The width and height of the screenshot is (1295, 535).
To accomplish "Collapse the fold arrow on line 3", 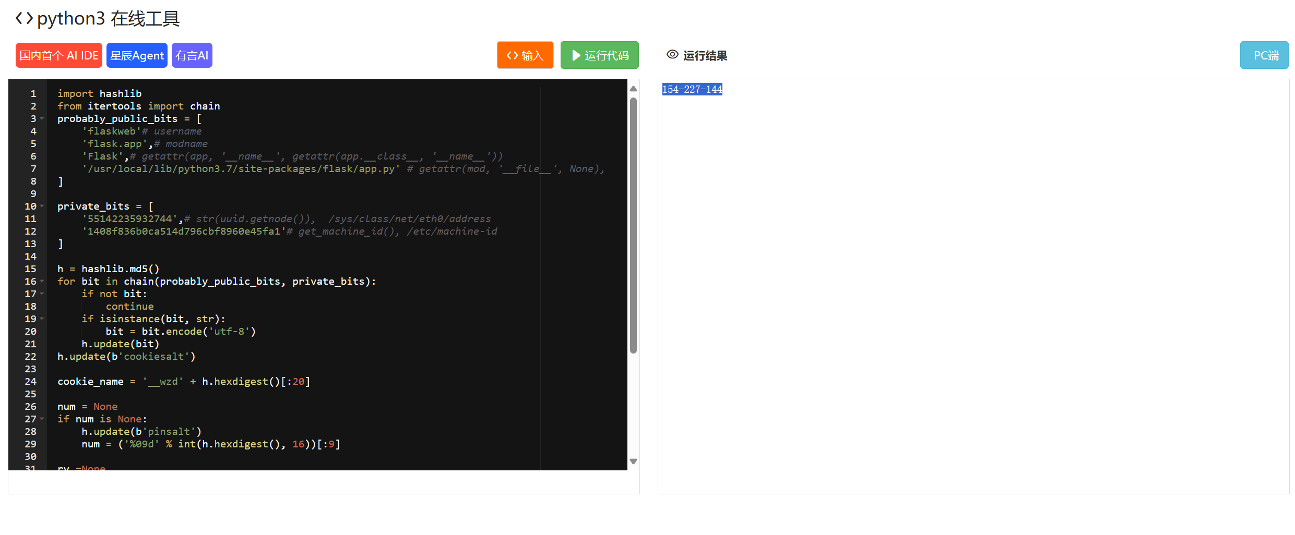I will click(42, 119).
